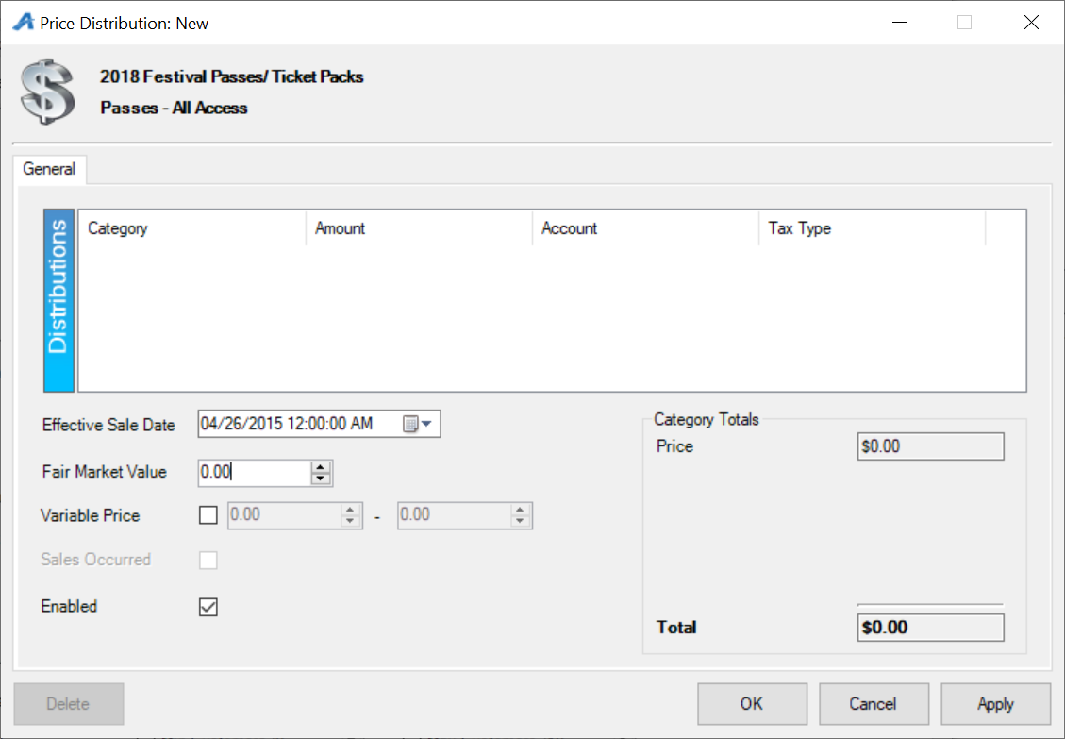Click up arrow on Variable Price maximum
The height and width of the screenshot is (739, 1065).
(520, 510)
